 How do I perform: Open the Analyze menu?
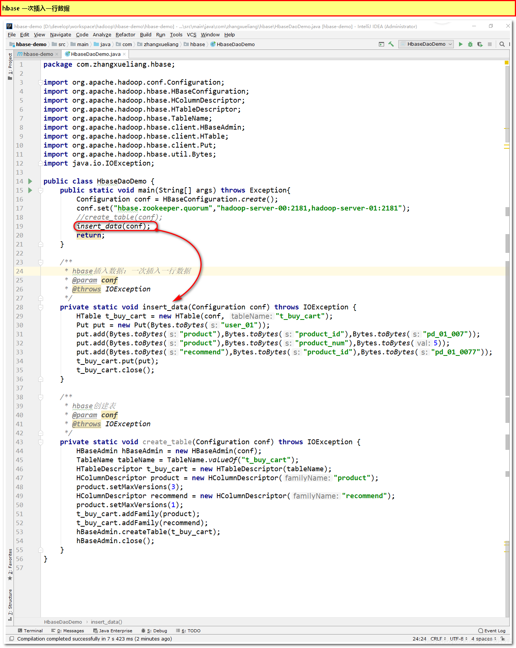coord(102,34)
